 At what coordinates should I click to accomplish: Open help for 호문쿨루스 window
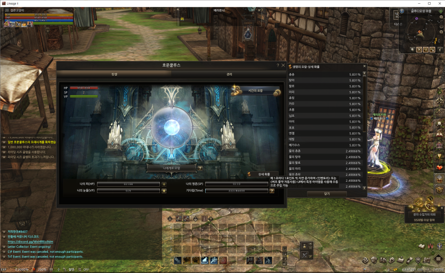pyautogui.click(x=278, y=65)
